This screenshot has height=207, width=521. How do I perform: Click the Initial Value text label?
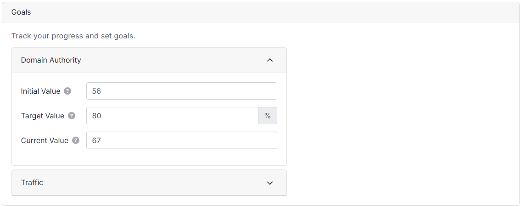pos(40,91)
